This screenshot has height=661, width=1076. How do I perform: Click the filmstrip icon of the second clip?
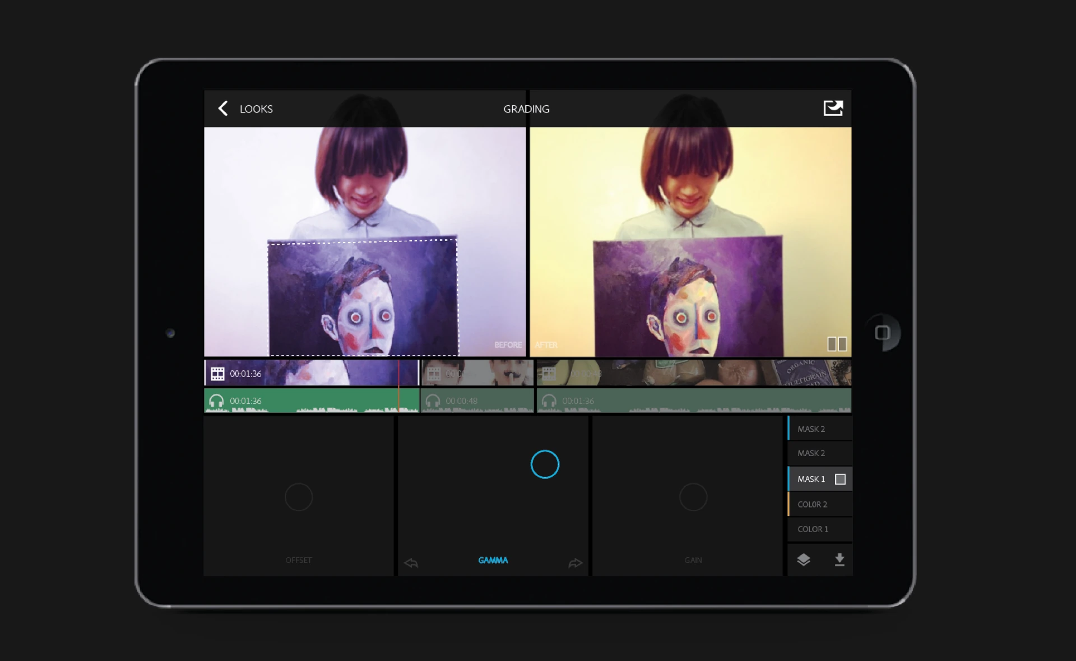434,374
